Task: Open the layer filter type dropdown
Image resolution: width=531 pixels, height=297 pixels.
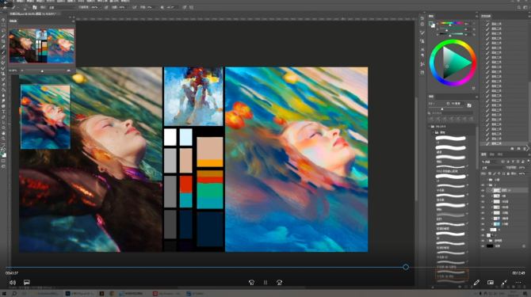Action: tap(490, 162)
